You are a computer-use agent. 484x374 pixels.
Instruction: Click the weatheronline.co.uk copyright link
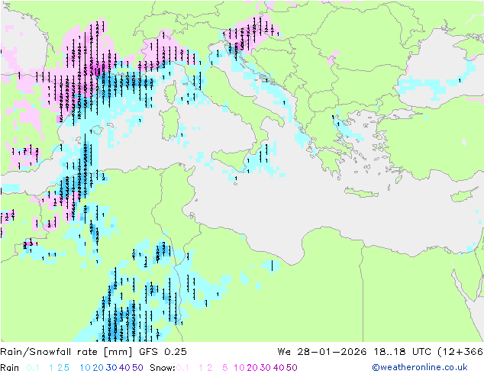tap(420, 368)
